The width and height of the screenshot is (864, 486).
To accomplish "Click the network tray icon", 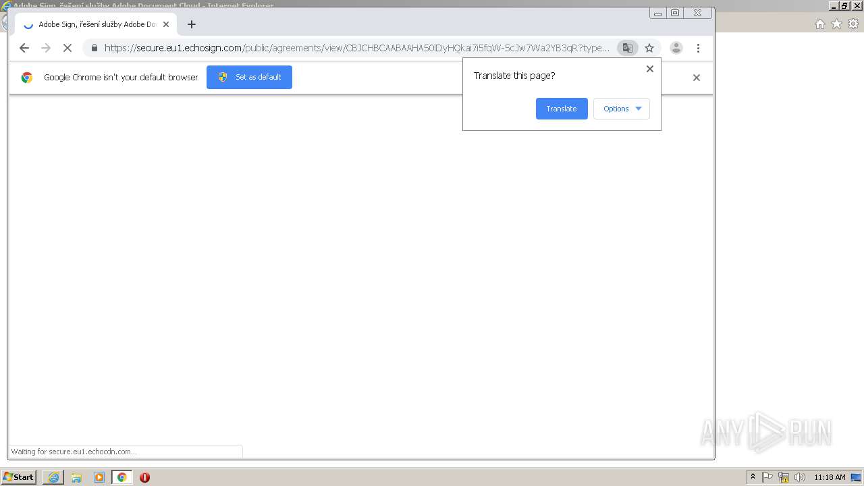I will pos(784,477).
